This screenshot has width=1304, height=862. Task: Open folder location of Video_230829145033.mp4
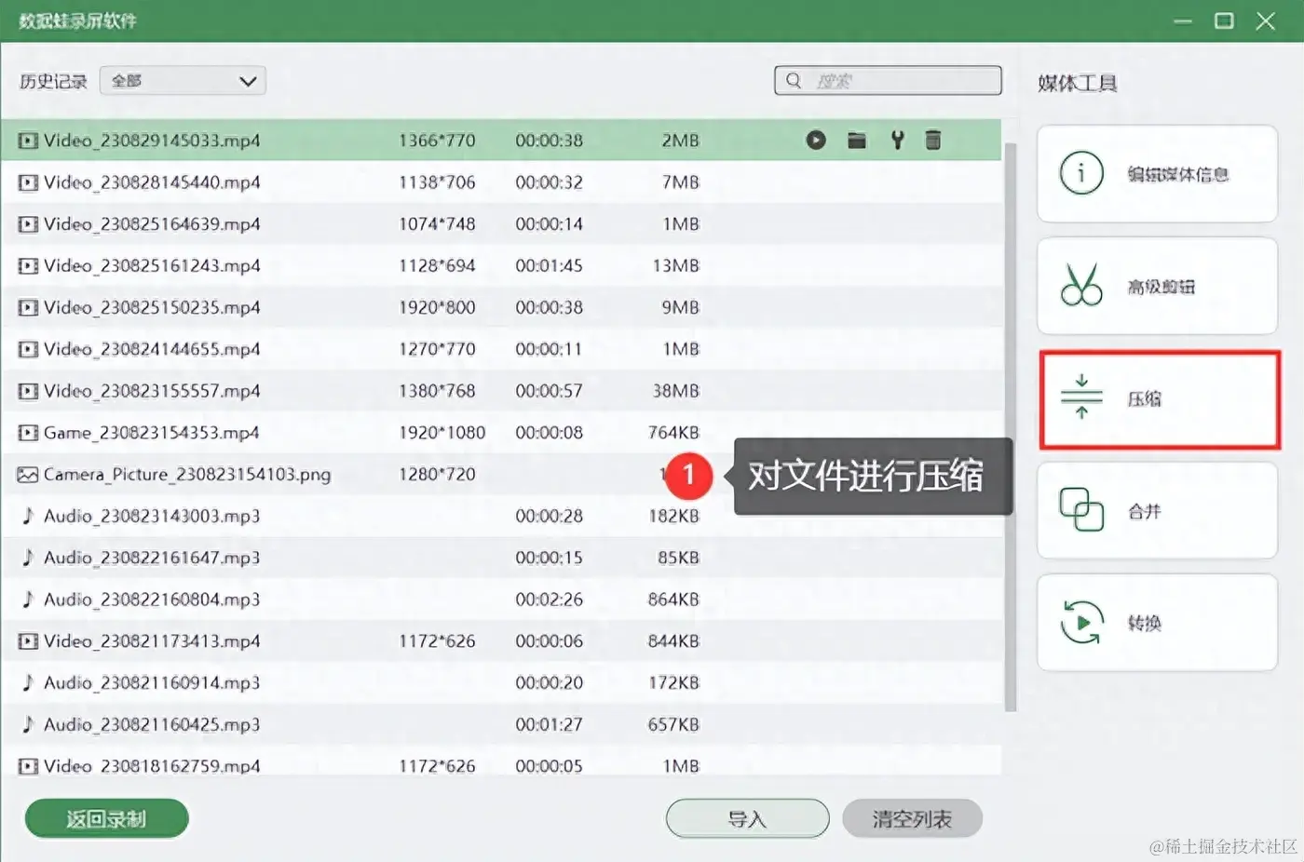point(857,141)
